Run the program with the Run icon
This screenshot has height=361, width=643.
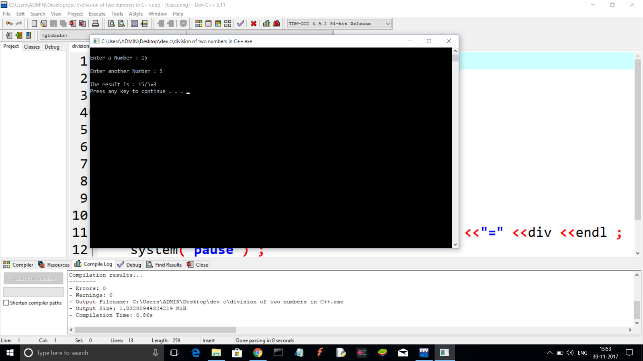click(208, 23)
